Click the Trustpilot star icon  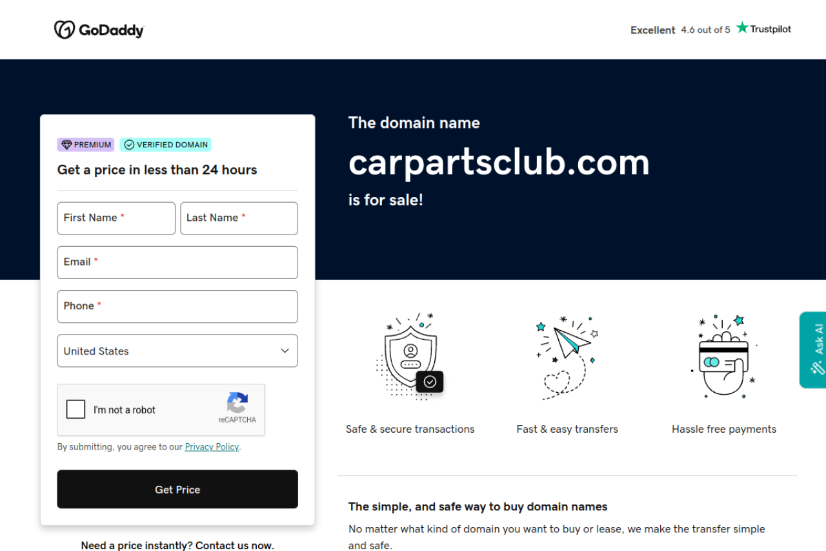pyautogui.click(x=743, y=28)
